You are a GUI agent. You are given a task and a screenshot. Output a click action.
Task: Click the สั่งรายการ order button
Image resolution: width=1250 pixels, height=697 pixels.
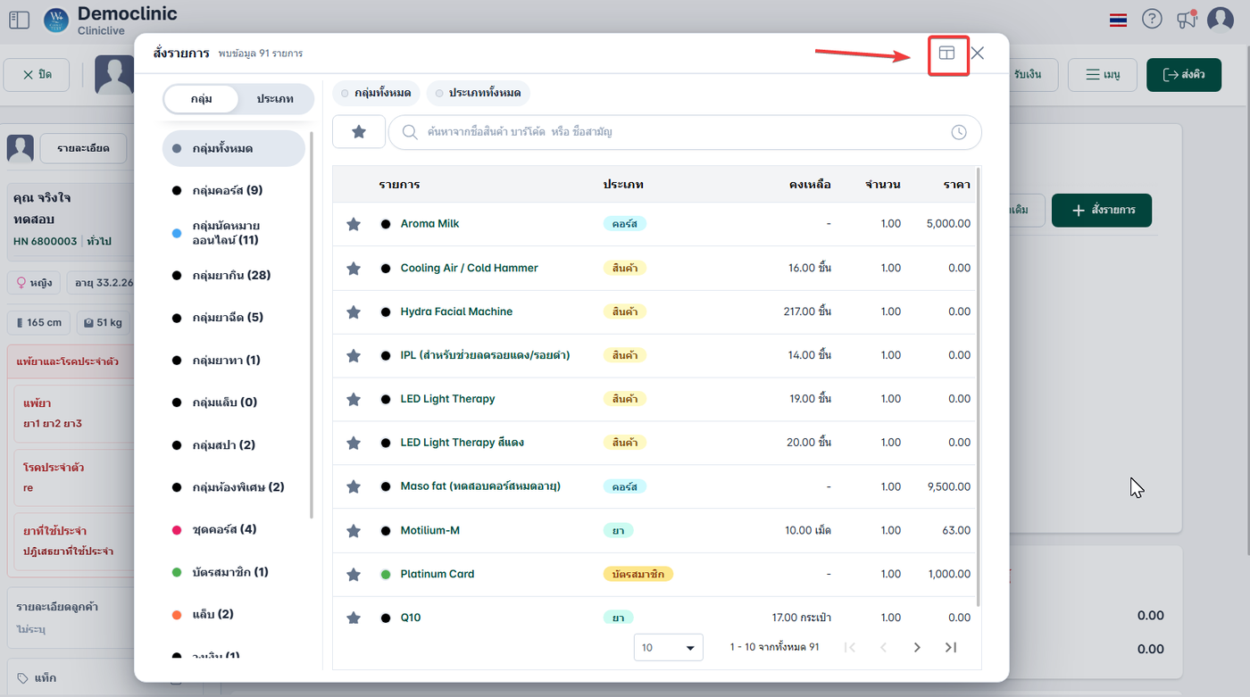[x=1102, y=210]
